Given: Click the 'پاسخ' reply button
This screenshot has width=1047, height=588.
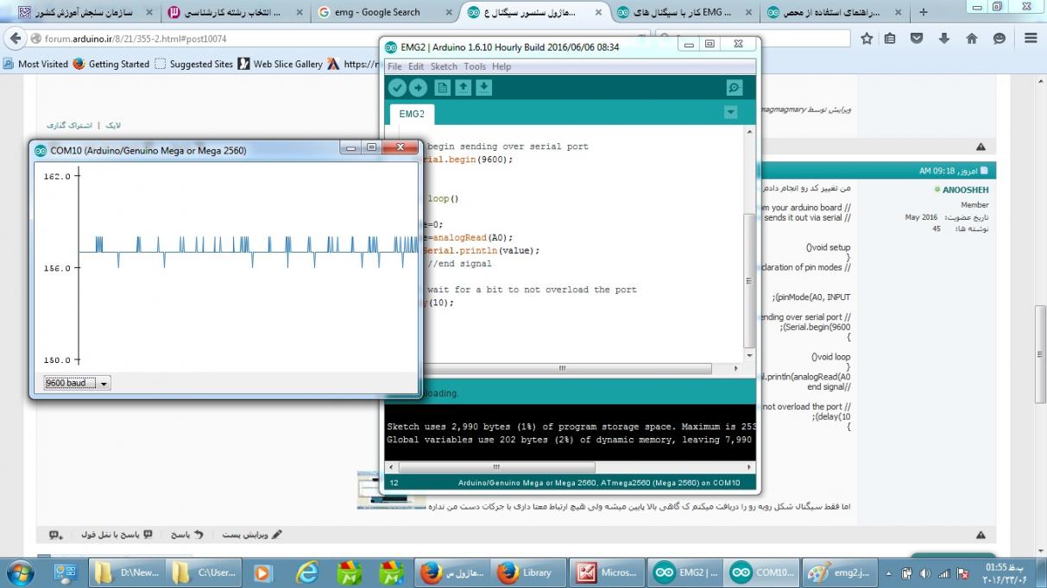Looking at the screenshot, I should click(186, 535).
